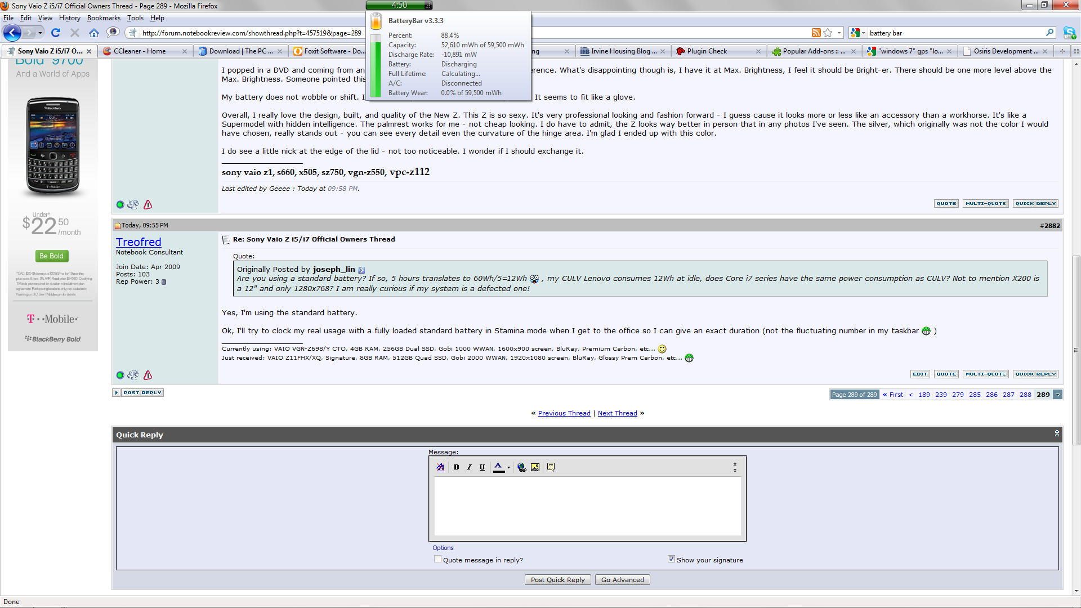This screenshot has height=608, width=1081.
Task: Click inside the Quick Reply message box
Action: tap(587, 506)
